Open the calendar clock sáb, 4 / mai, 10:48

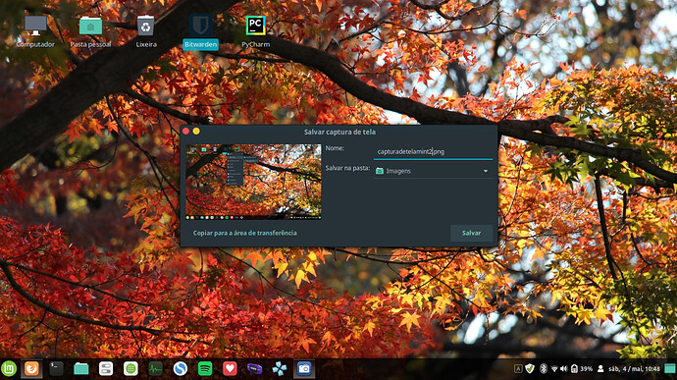pyautogui.click(x=634, y=369)
